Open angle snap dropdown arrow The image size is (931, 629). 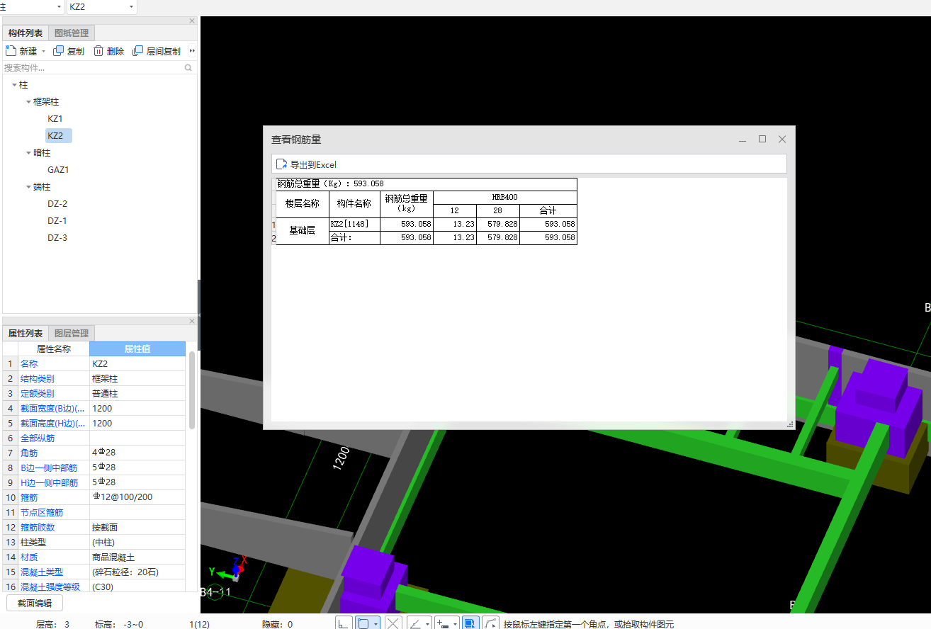(x=428, y=624)
